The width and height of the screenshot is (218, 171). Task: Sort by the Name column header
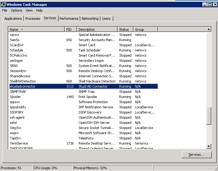(36, 30)
